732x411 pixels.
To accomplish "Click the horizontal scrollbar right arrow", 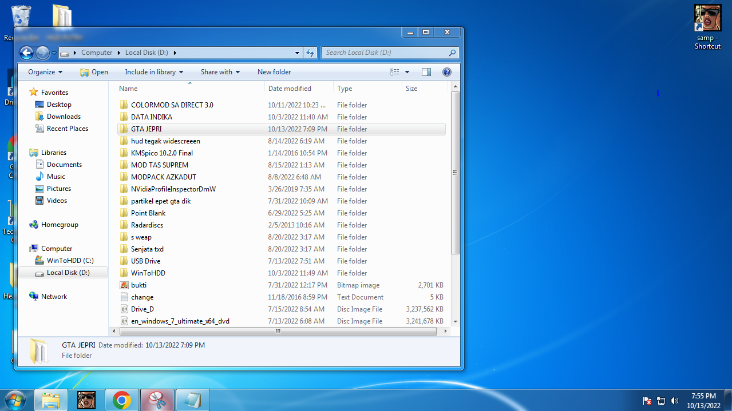I will pos(447,331).
